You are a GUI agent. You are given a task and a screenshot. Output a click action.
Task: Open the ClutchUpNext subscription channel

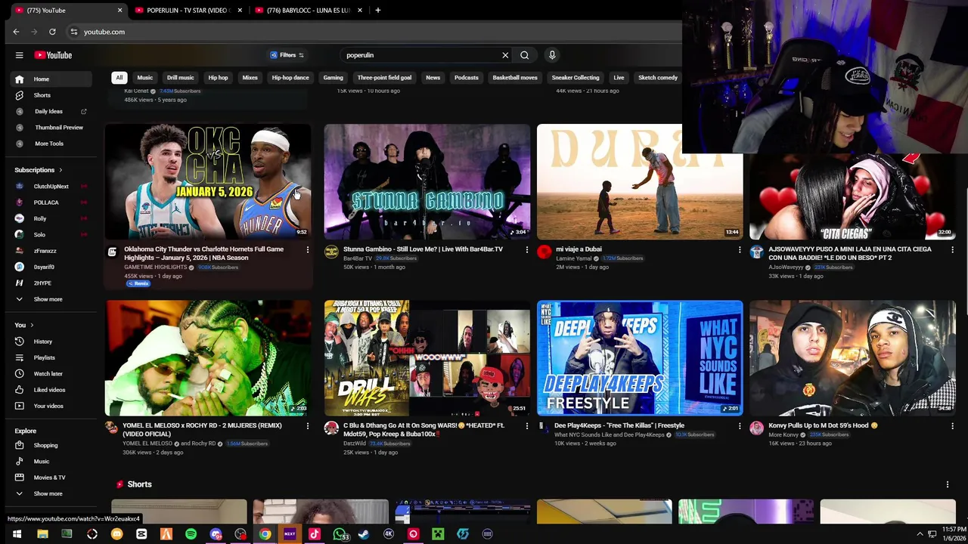pyautogui.click(x=51, y=186)
